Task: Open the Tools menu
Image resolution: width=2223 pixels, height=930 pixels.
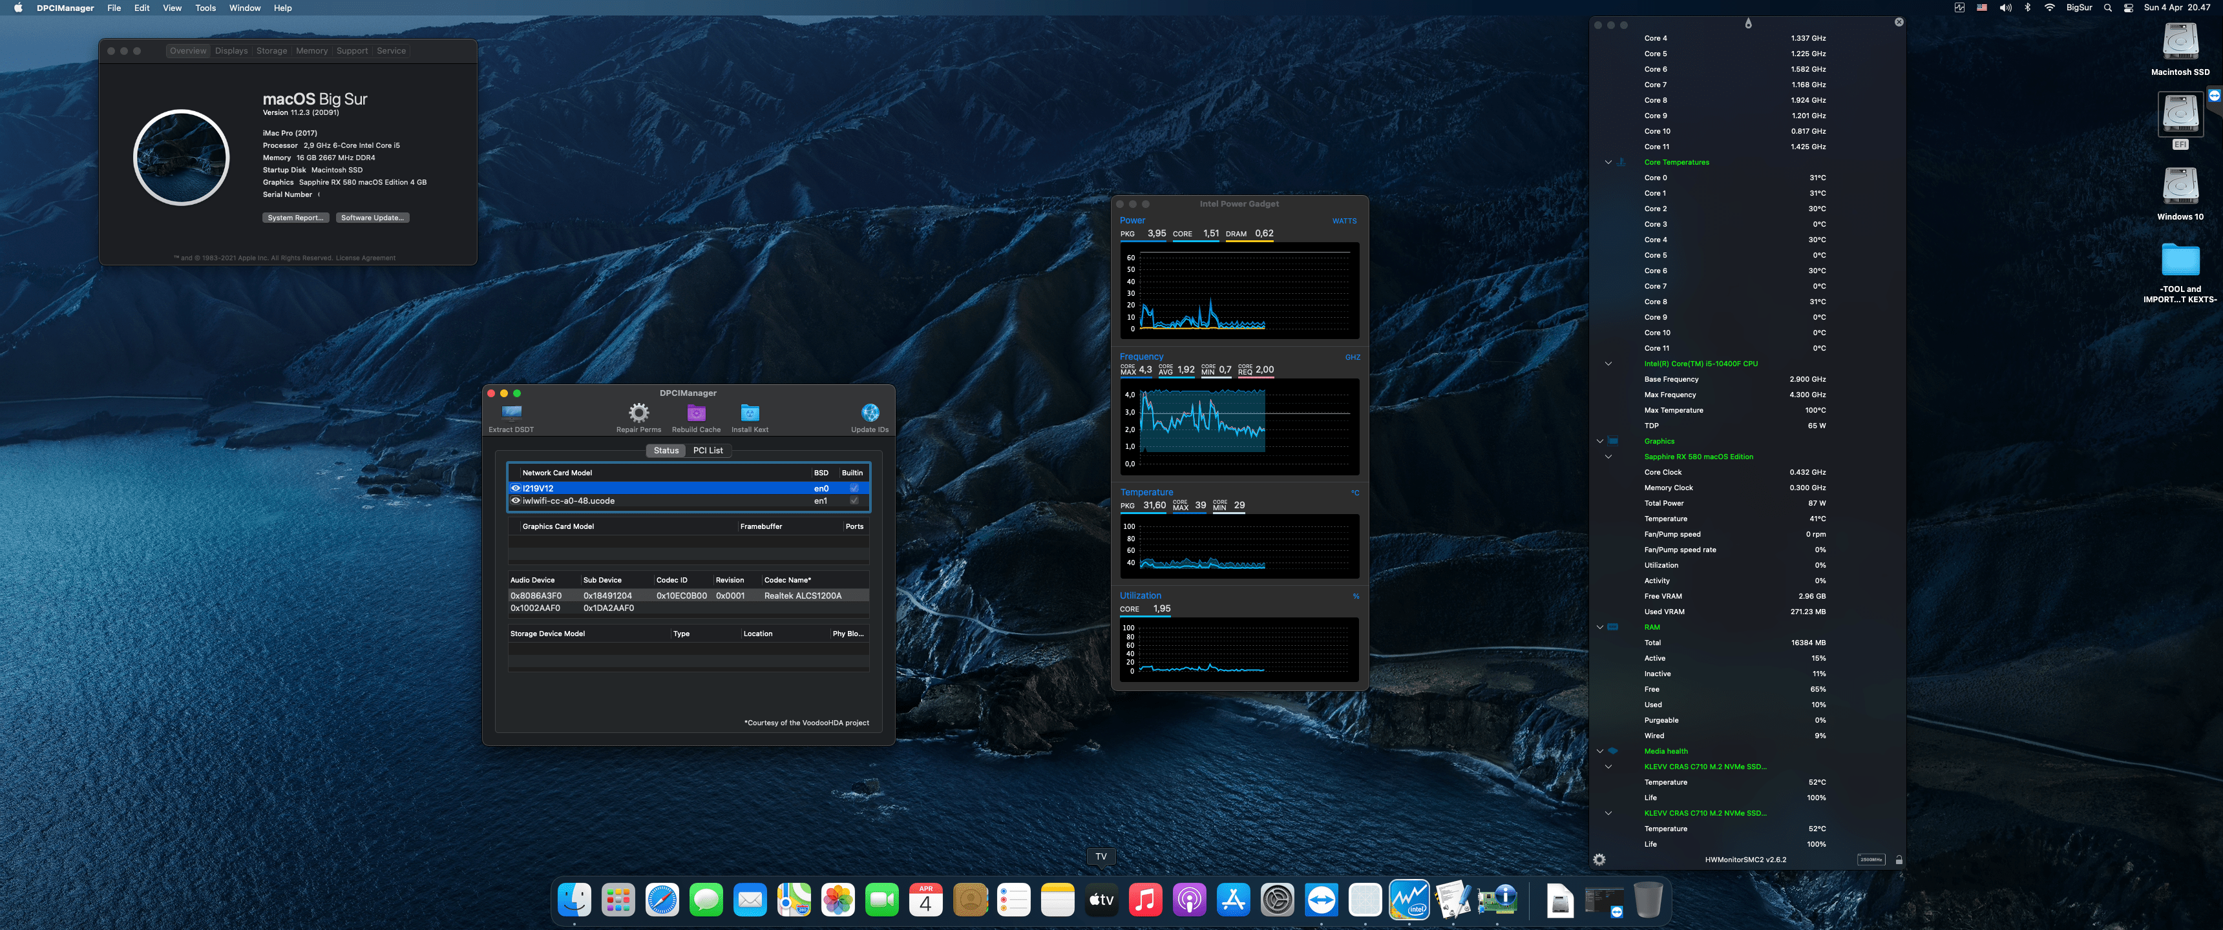Action: (205, 8)
